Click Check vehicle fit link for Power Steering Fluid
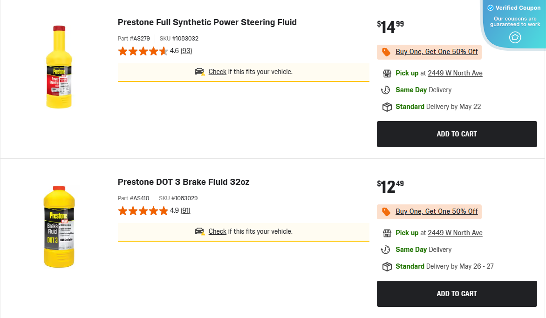 pyautogui.click(x=217, y=72)
